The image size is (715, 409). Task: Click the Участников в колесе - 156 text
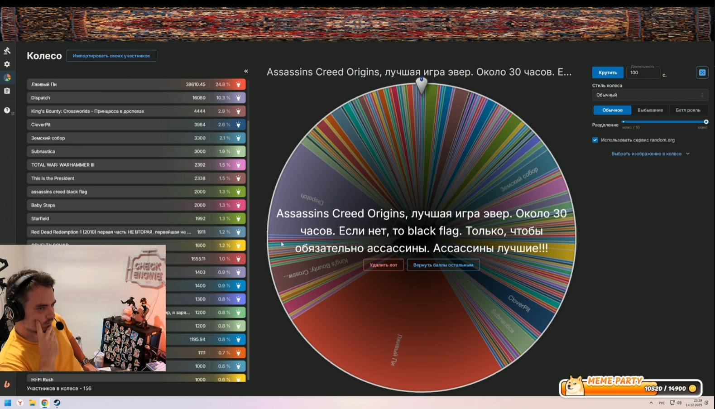[x=59, y=389]
